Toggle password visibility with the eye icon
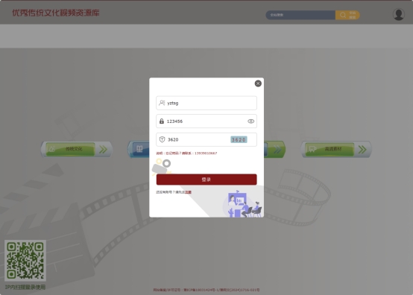Image resolution: width=413 pixels, height=295 pixels. tap(250, 121)
